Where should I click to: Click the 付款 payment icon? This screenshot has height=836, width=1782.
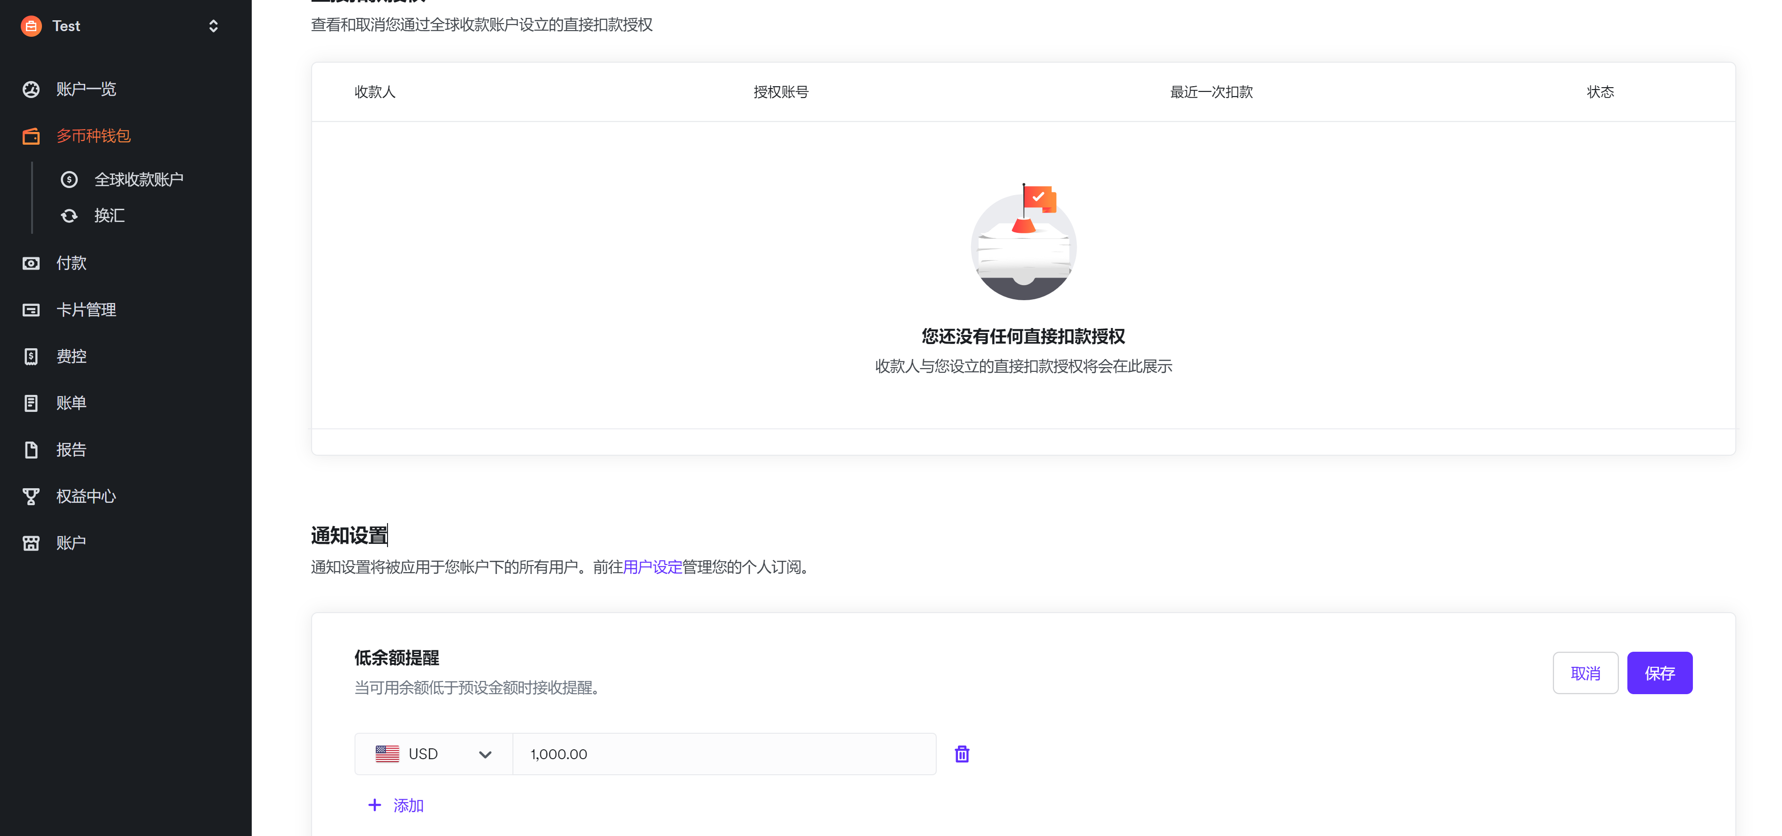[31, 263]
